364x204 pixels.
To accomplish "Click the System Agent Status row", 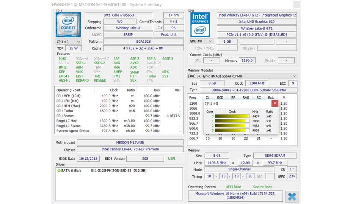I will (118, 131).
